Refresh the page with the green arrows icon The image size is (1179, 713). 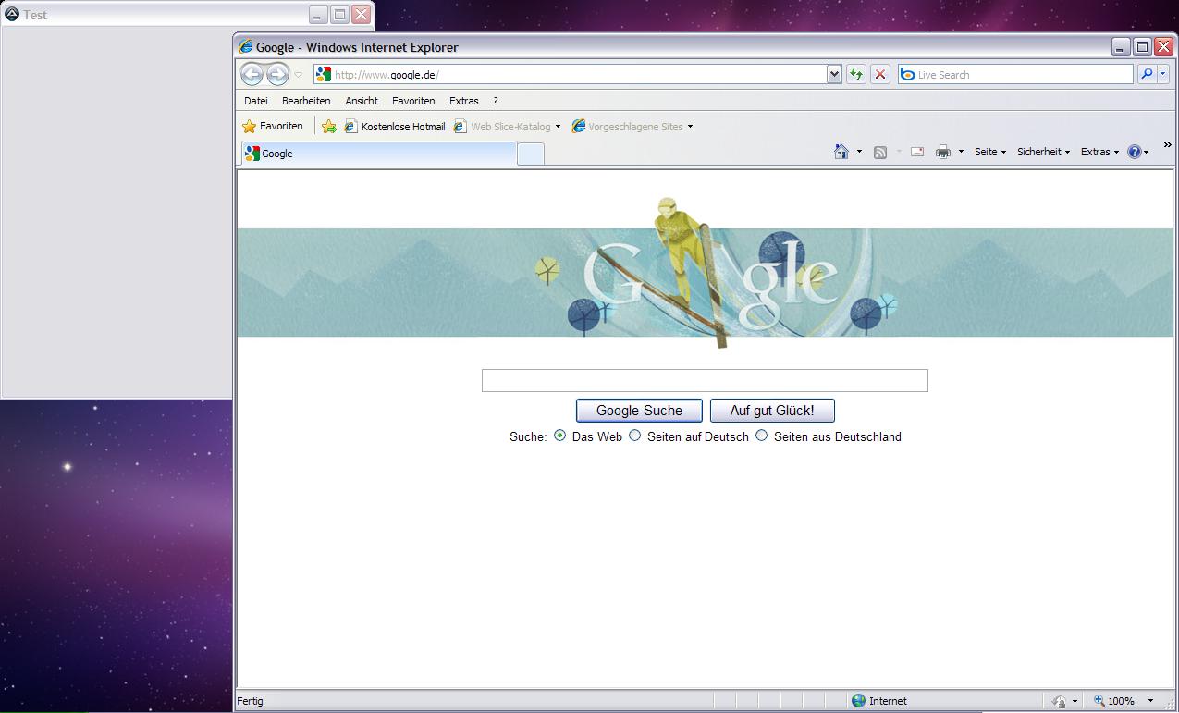pos(856,74)
